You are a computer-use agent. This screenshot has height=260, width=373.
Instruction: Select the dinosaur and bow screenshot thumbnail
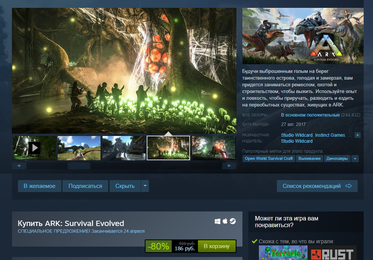coord(79,148)
